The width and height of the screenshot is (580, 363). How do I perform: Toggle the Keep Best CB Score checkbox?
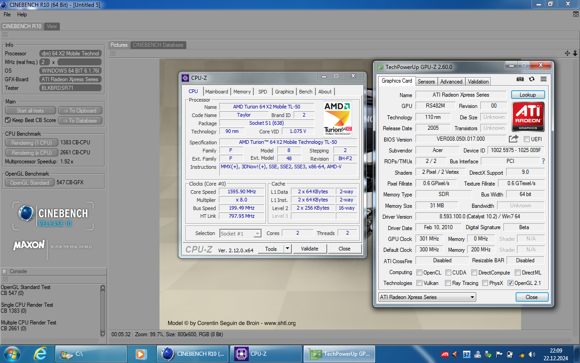tap(8, 120)
